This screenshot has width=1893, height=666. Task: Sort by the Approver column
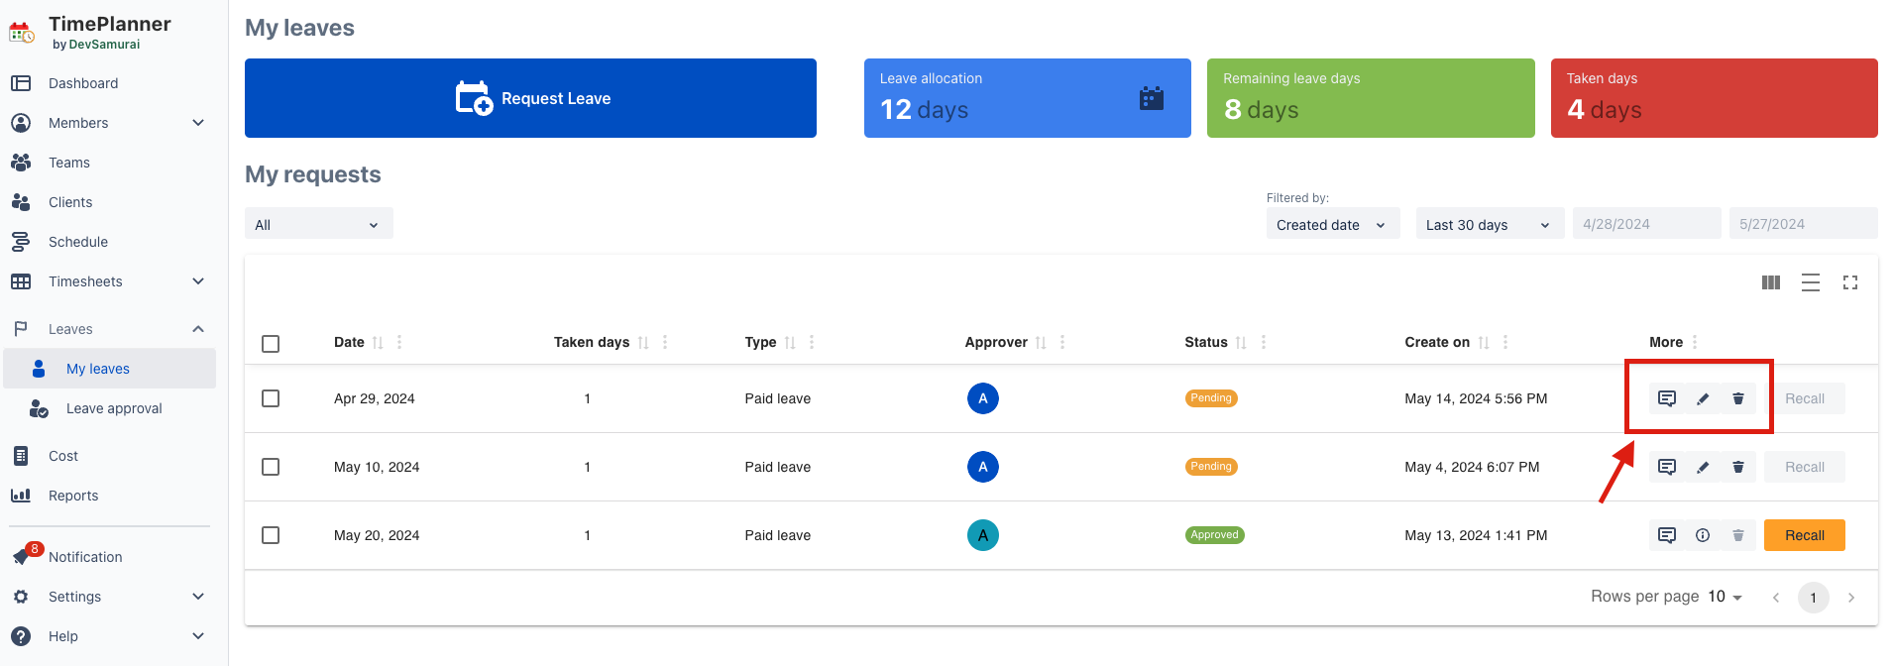click(1041, 343)
